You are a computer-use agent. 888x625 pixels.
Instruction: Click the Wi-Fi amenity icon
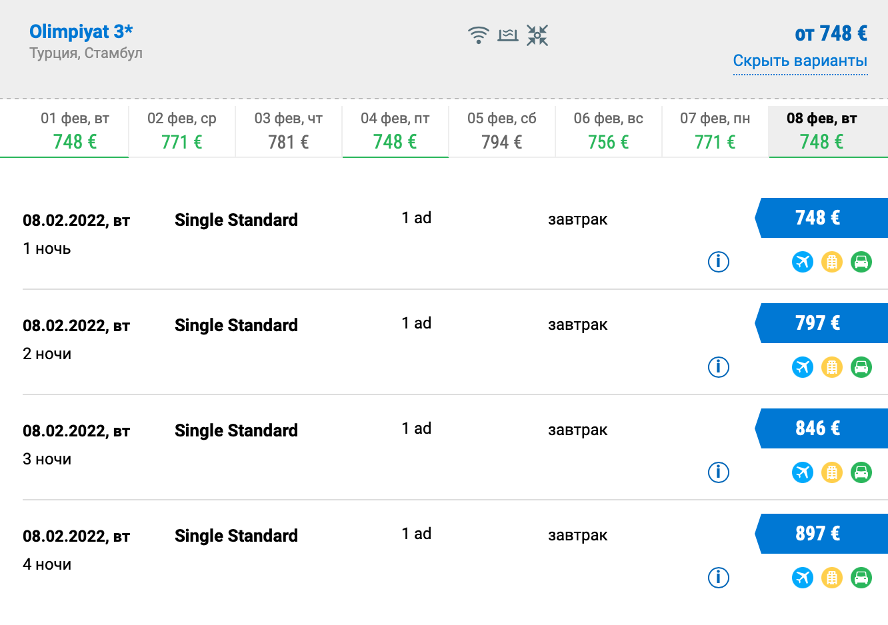coord(479,35)
